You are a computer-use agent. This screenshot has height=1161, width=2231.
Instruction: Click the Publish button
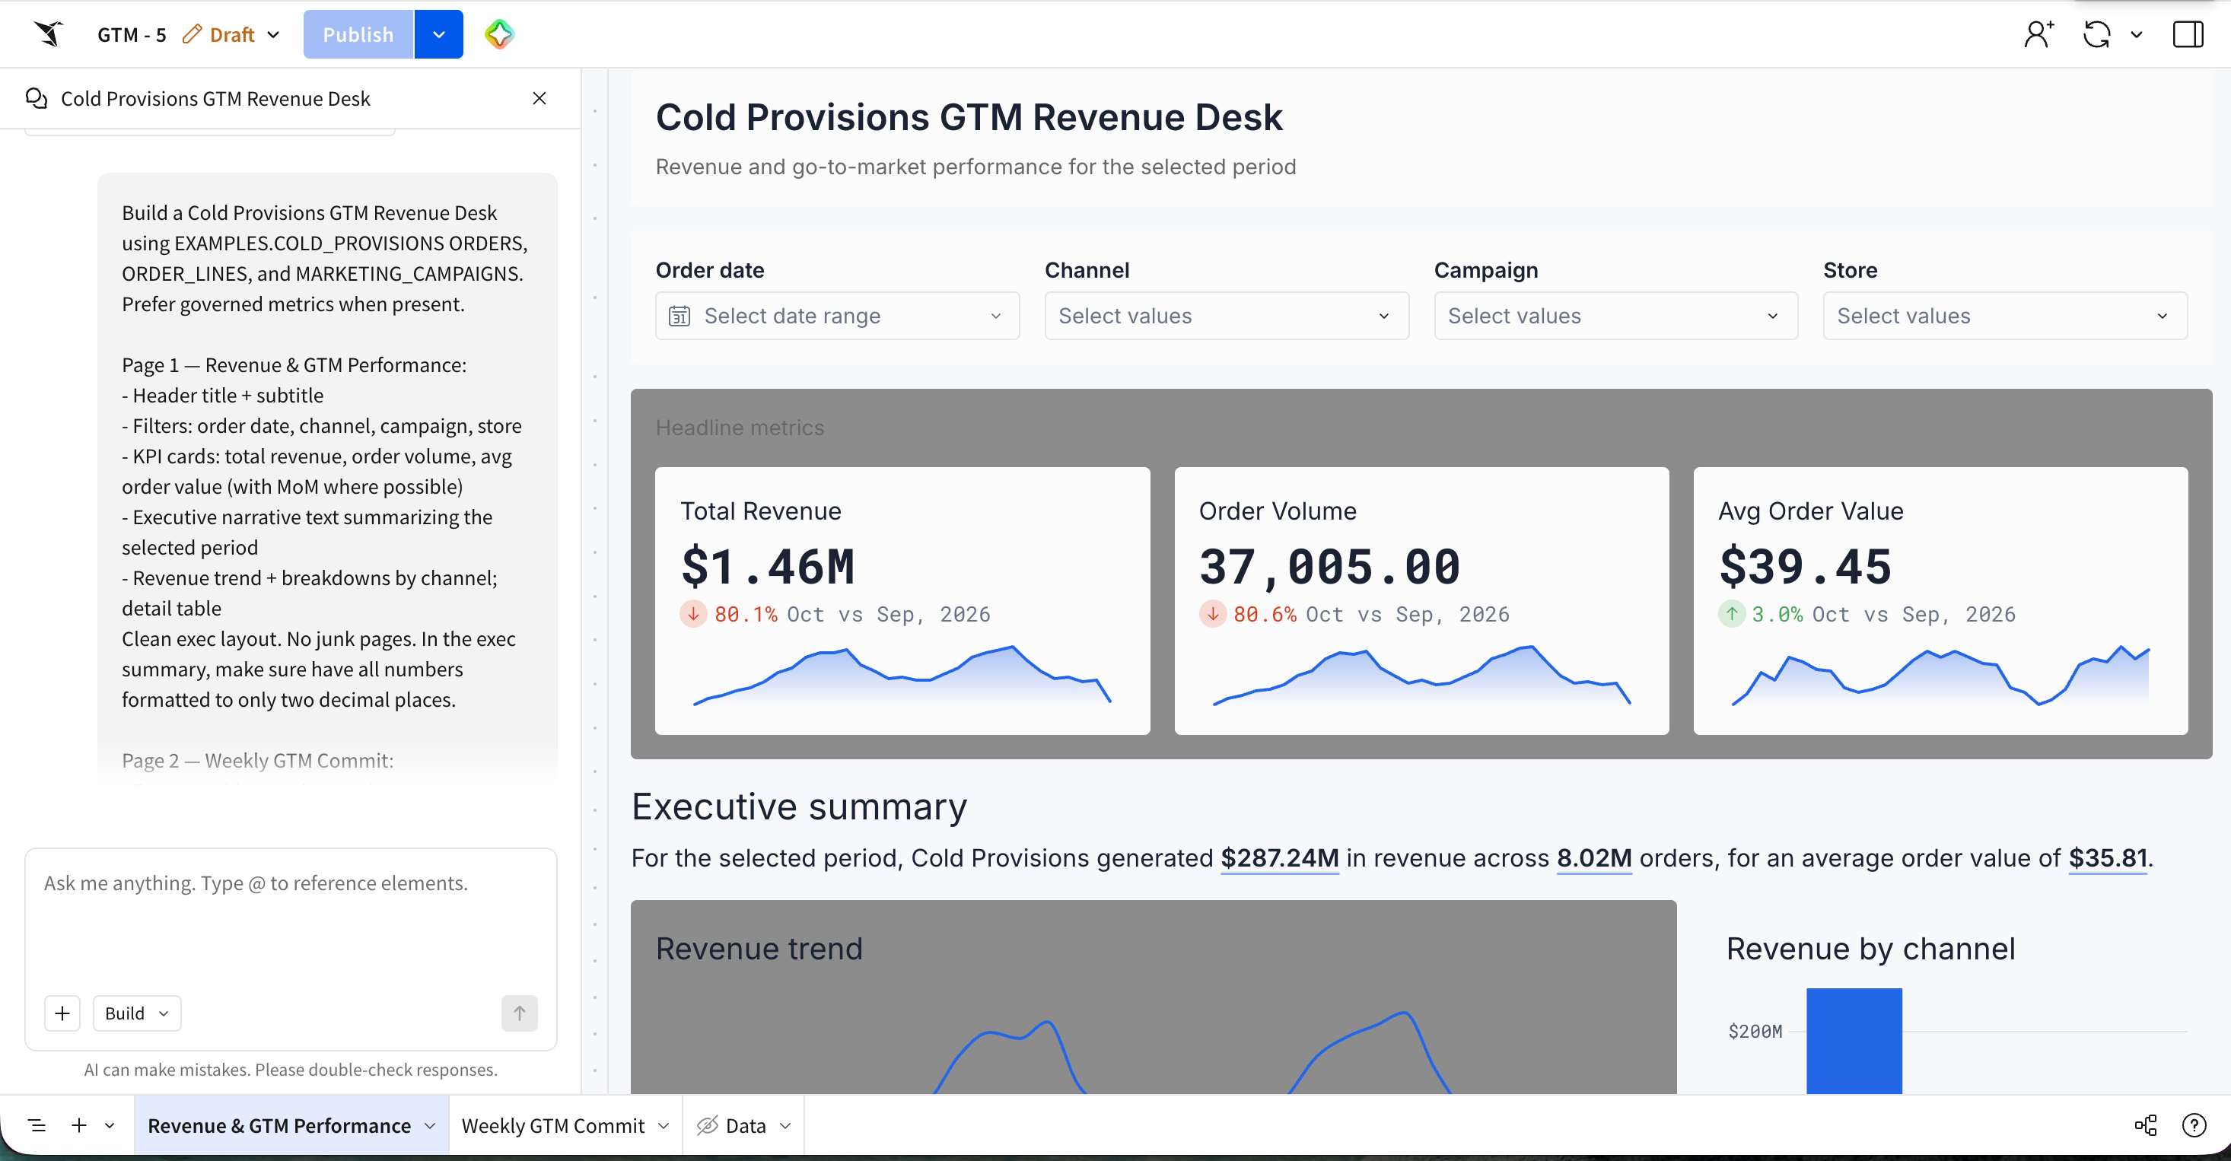point(358,35)
